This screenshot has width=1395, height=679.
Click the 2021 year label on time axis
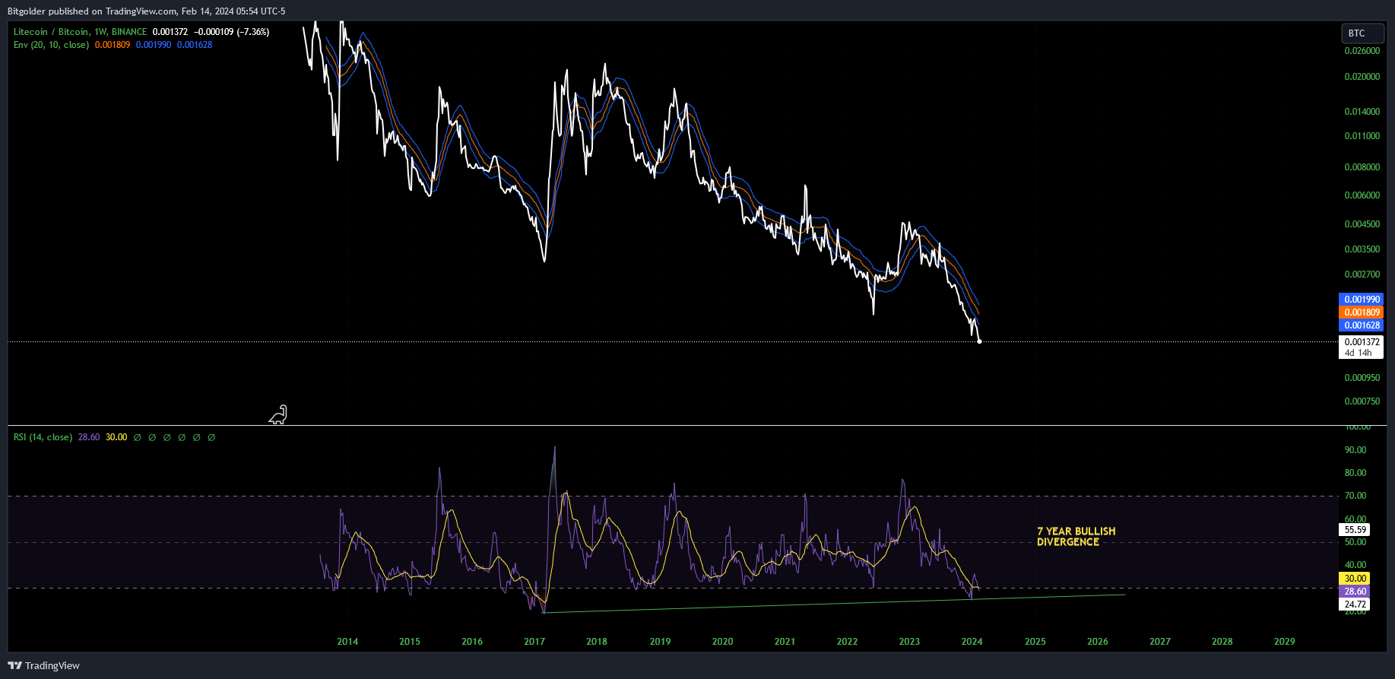coord(785,642)
